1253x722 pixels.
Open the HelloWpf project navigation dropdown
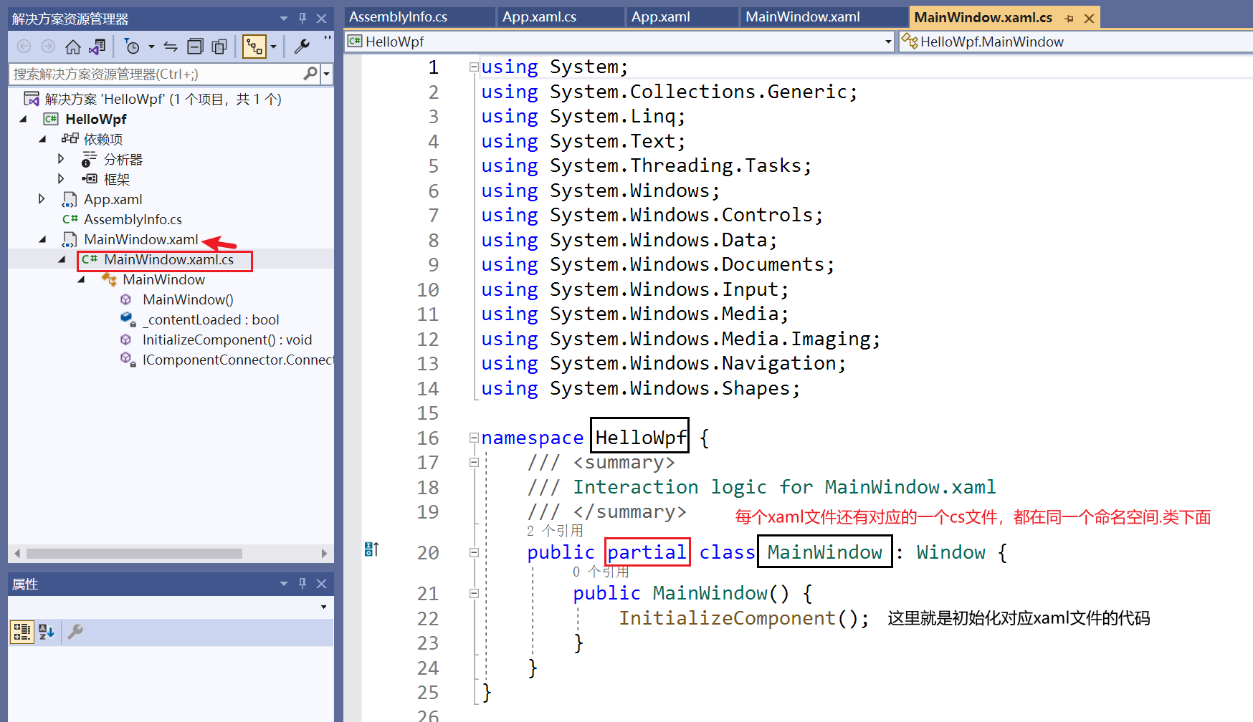(888, 42)
